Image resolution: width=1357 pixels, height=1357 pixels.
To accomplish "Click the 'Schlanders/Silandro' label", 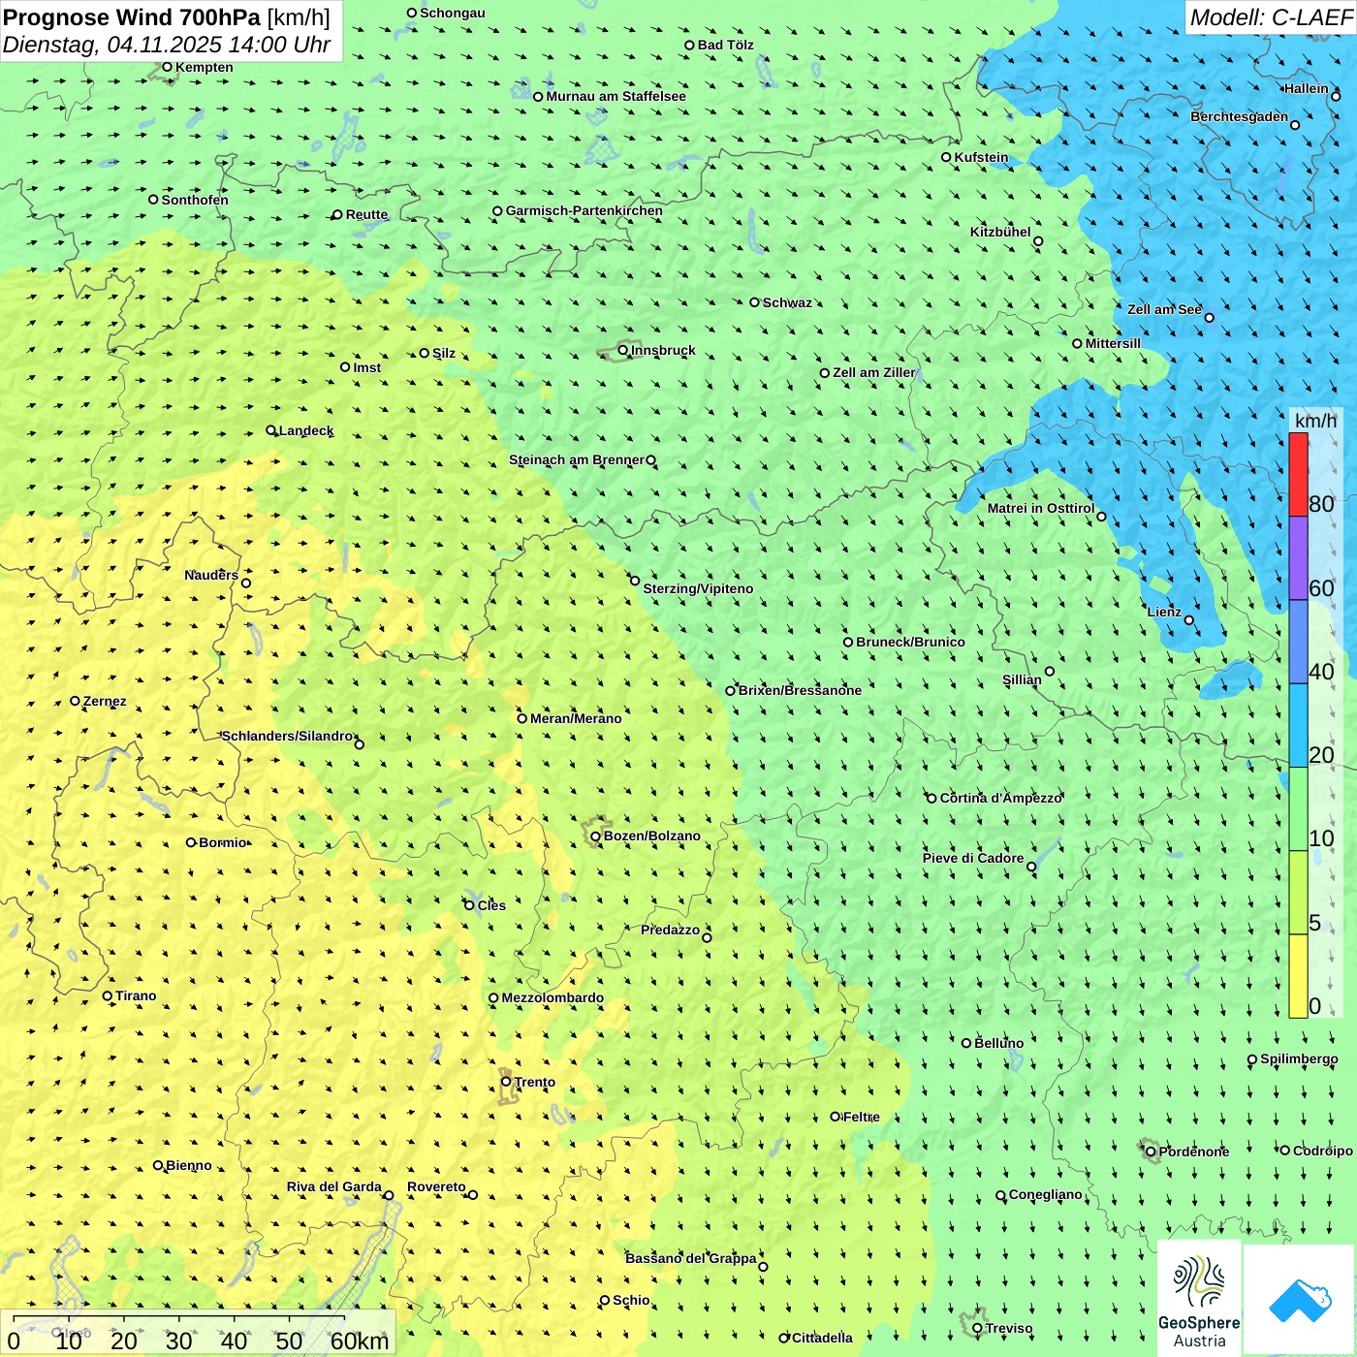I will (x=287, y=736).
